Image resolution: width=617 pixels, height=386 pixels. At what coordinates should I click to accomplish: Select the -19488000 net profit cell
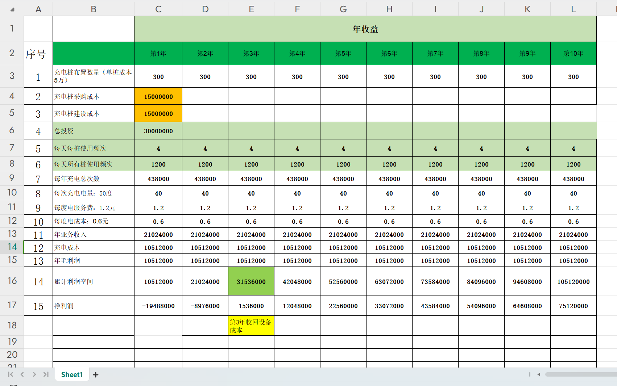(x=158, y=306)
